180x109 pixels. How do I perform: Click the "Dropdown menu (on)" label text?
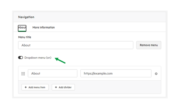click(38, 58)
